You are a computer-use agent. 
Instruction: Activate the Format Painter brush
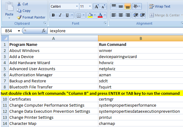[x=19, y=17]
